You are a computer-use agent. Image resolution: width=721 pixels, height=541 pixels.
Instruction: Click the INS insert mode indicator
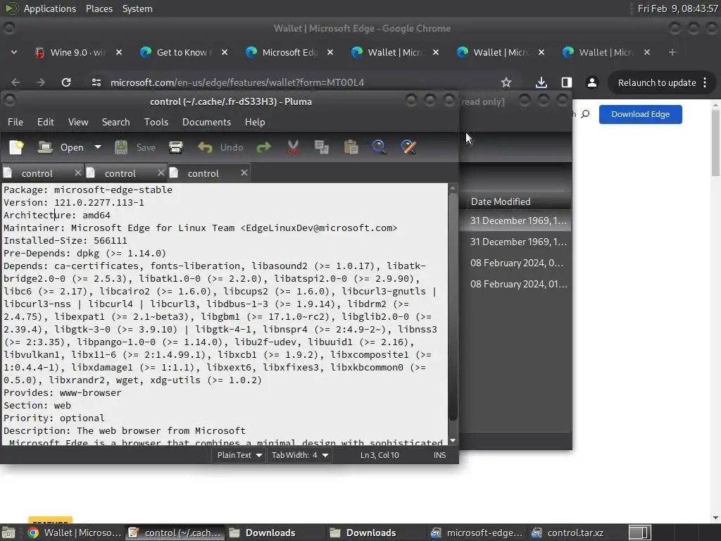[439, 455]
